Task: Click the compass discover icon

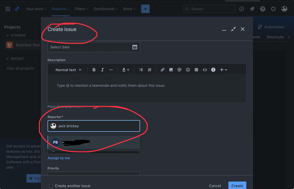Action: (x=242, y=9)
